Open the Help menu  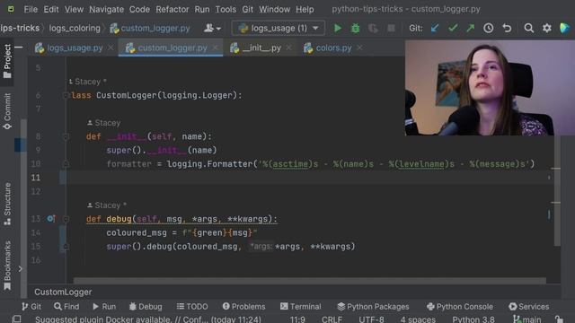tap(305, 9)
